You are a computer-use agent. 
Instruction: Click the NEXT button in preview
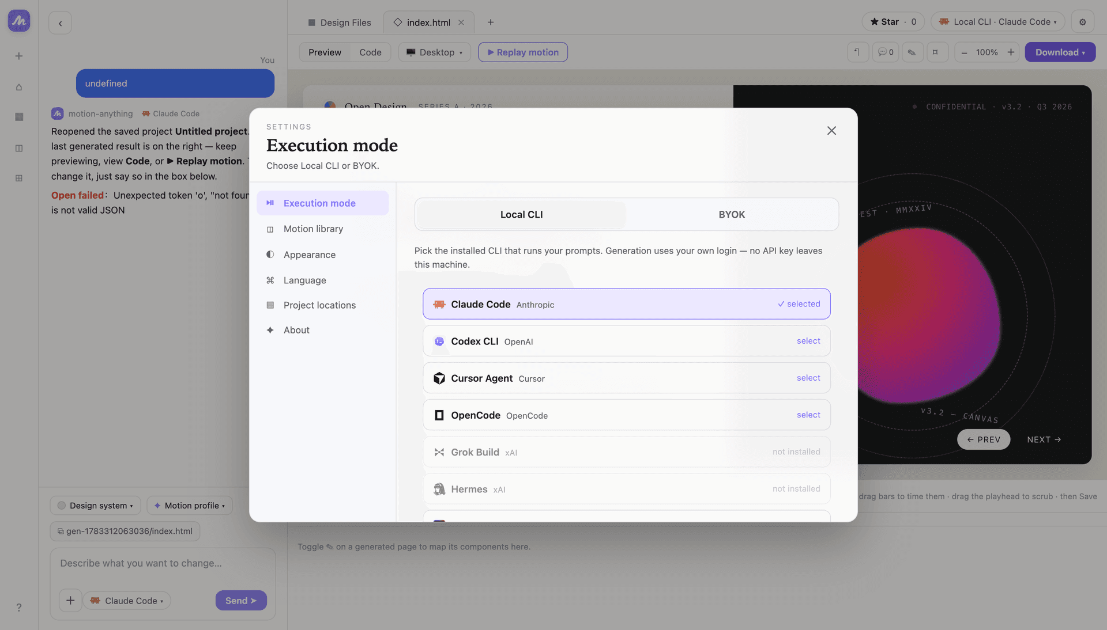click(x=1044, y=439)
